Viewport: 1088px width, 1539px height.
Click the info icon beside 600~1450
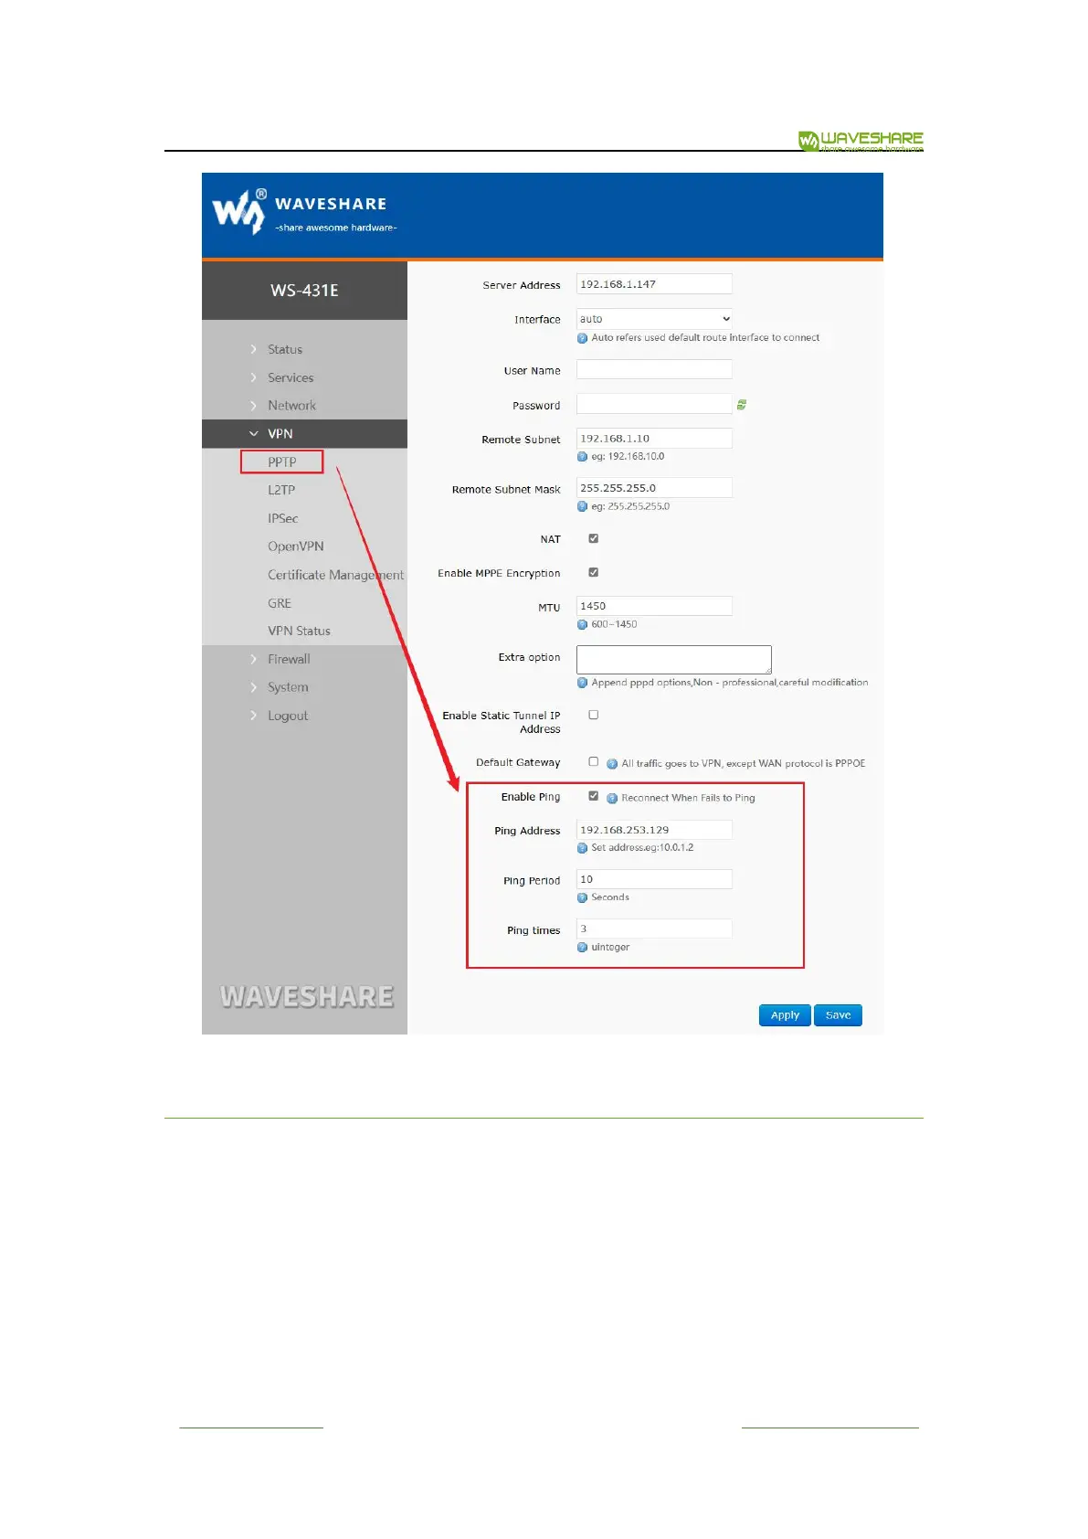[x=582, y=625]
